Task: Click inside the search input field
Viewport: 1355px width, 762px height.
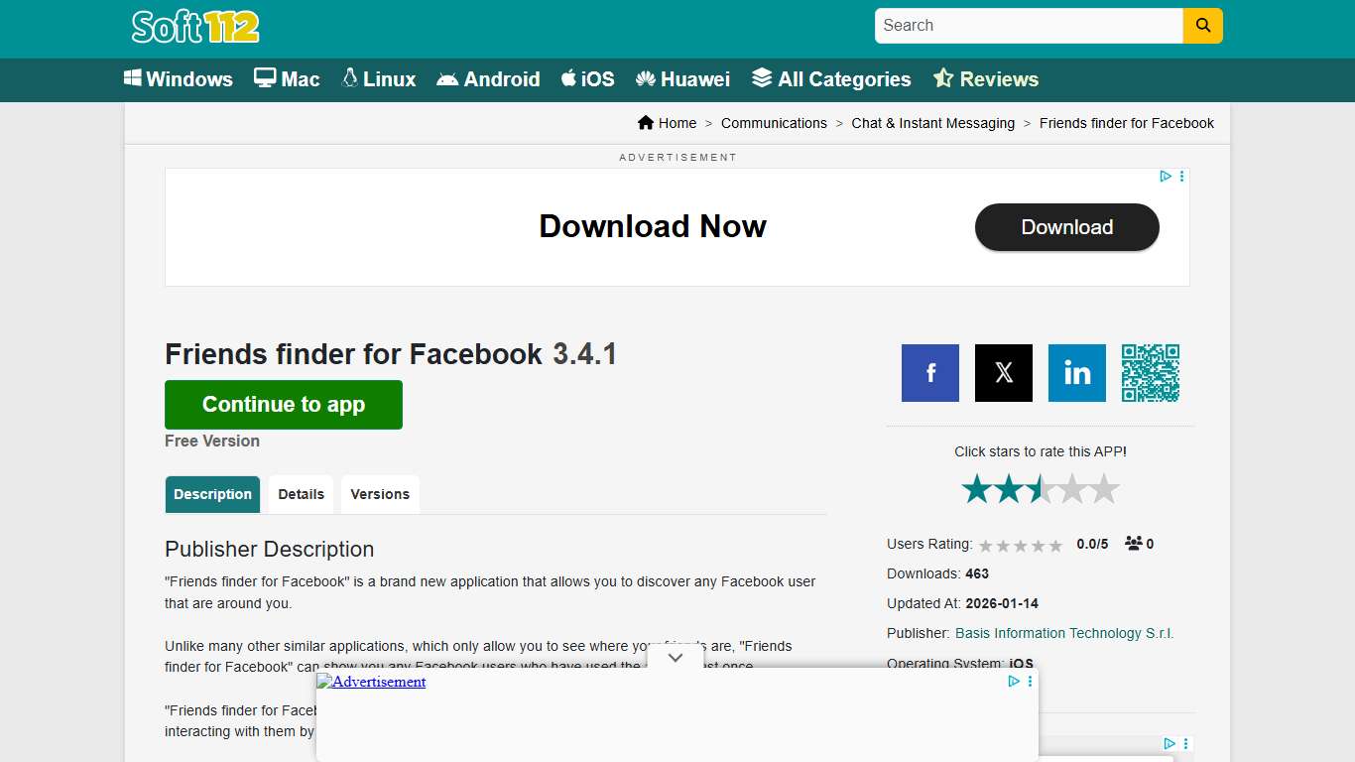Action: (1028, 26)
